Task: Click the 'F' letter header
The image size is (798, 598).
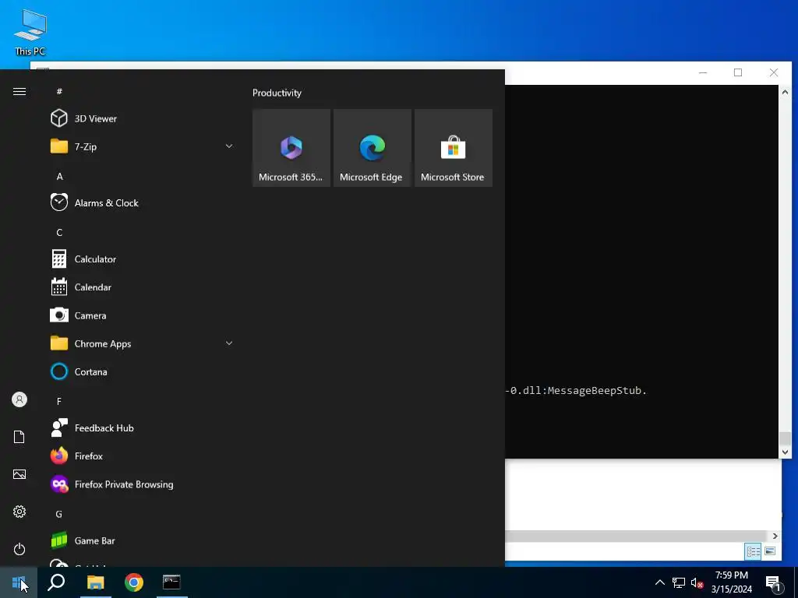Action: 59,402
